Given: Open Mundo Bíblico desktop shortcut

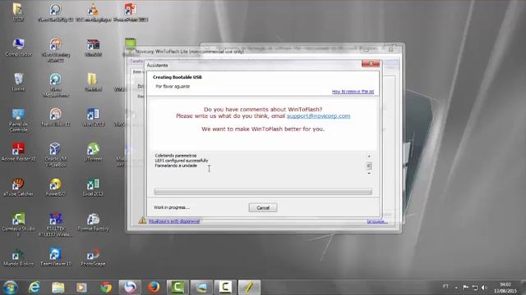Looking at the screenshot, I should (x=18, y=256).
